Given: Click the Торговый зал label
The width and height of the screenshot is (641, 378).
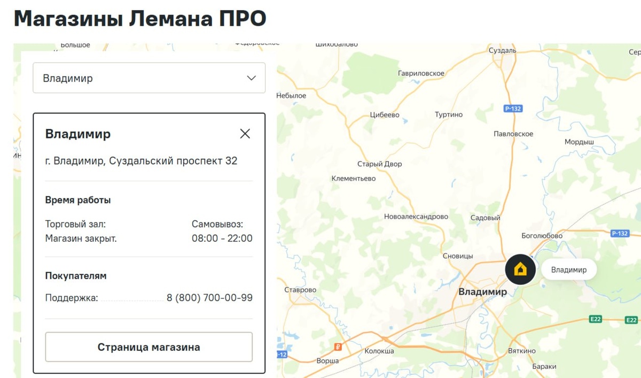Looking at the screenshot, I should pyautogui.click(x=75, y=225).
